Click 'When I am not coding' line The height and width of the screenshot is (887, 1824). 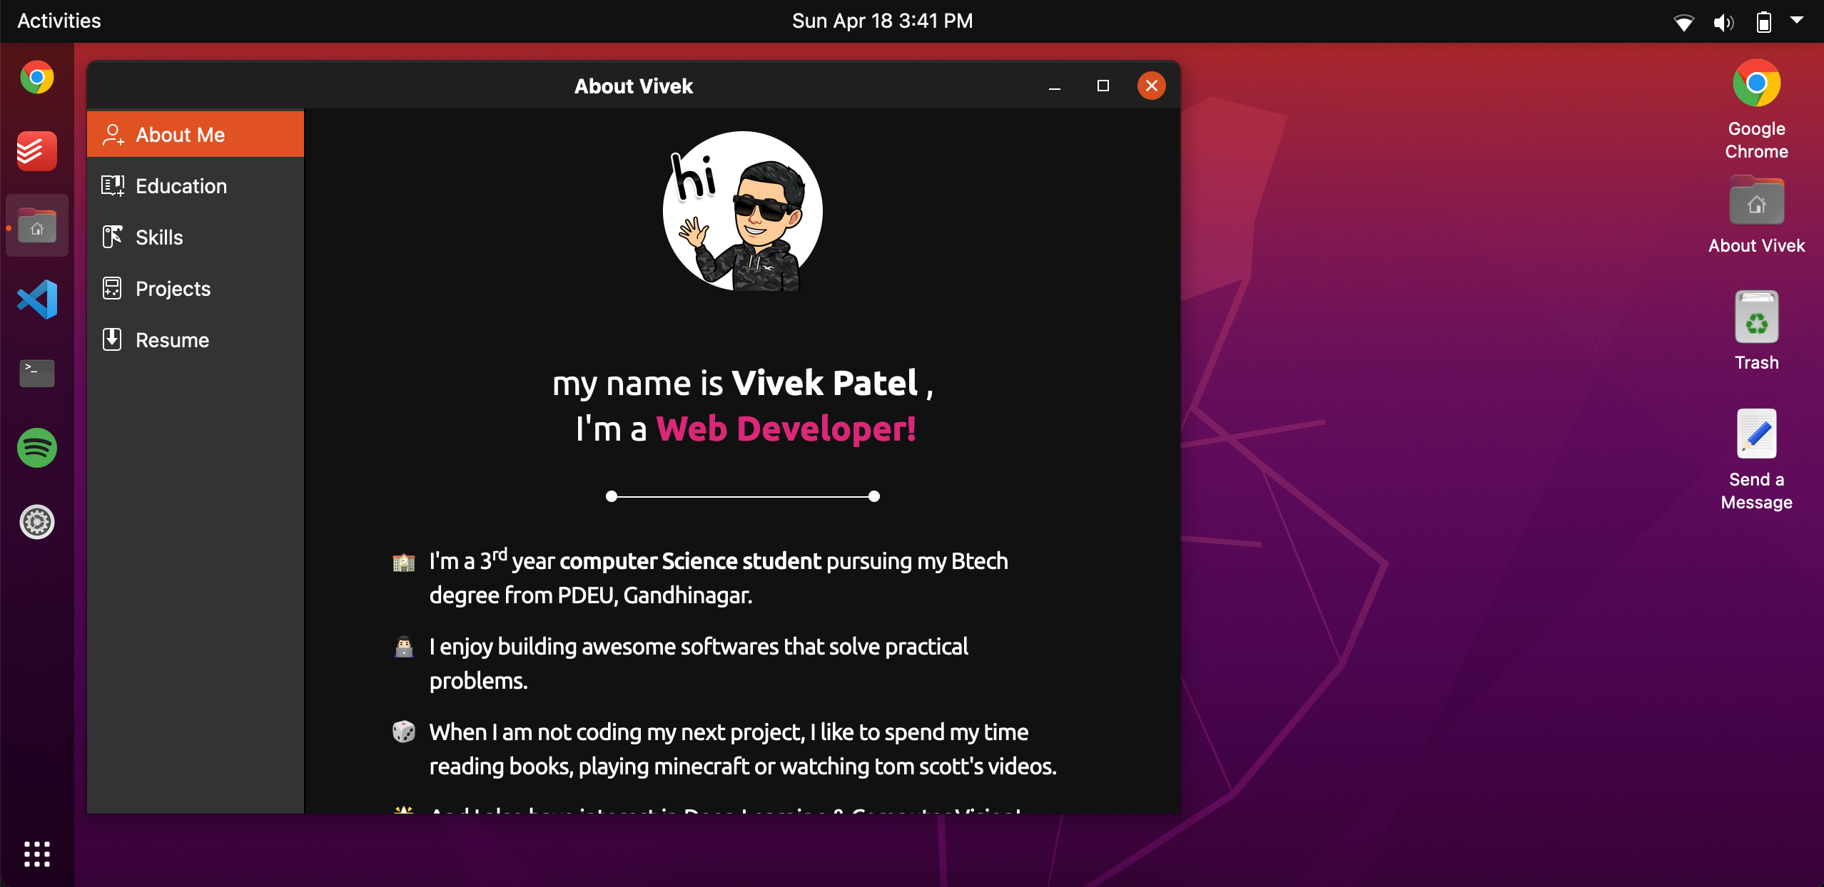click(x=729, y=732)
